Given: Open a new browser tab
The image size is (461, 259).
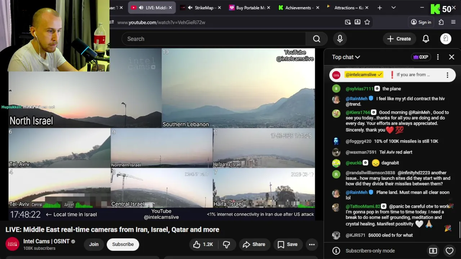Looking at the screenshot, I should pyautogui.click(x=380, y=8).
